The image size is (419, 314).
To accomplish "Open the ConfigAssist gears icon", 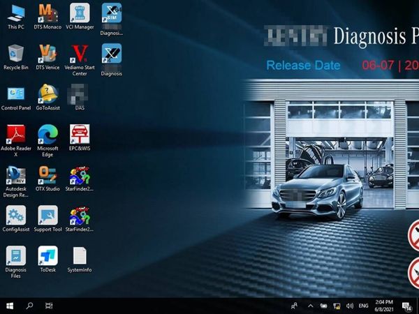I will tap(16, 219).
